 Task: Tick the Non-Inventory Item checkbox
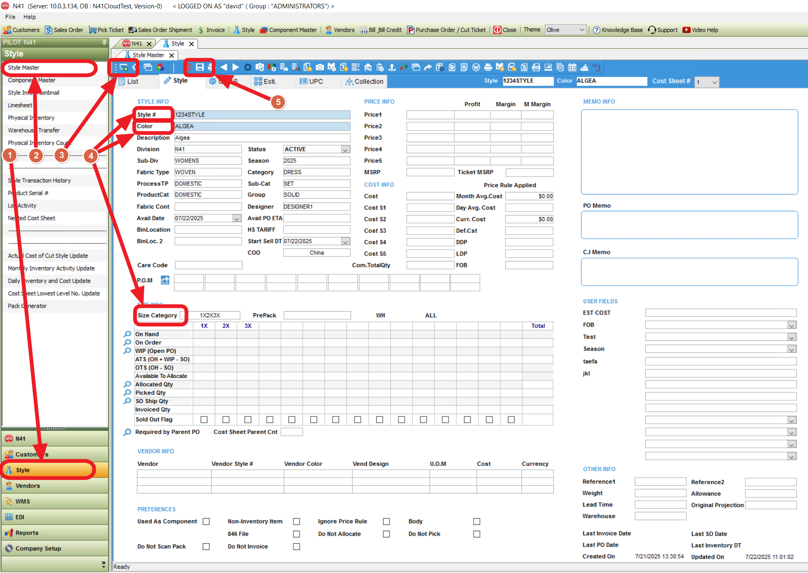(296, 522)
